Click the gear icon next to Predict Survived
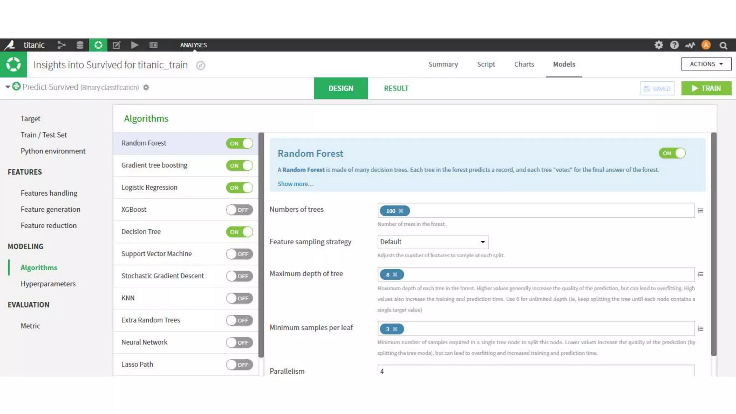This screenshot has width=736, height=414. [146, 87]
